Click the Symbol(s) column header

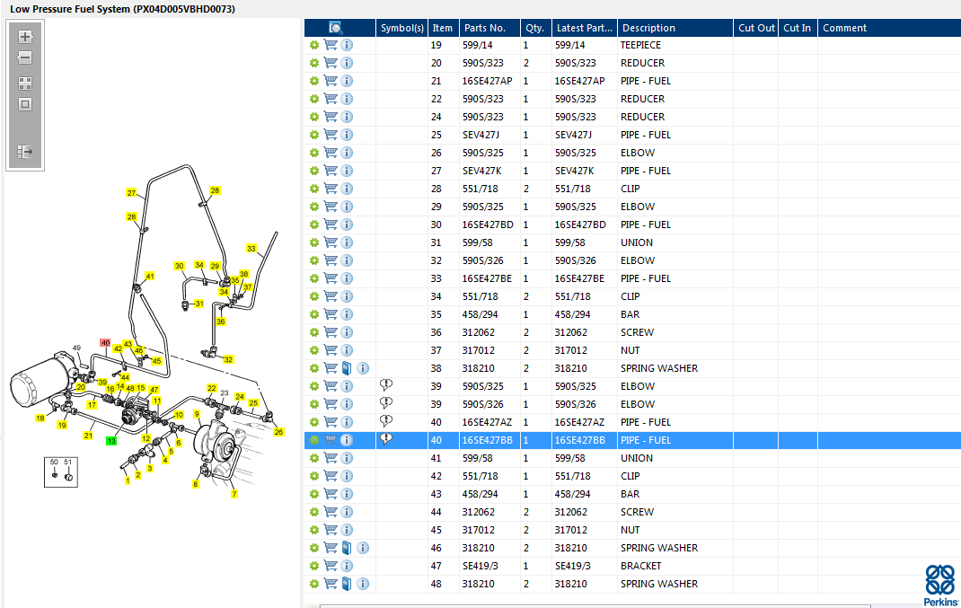tap(401, 28)
